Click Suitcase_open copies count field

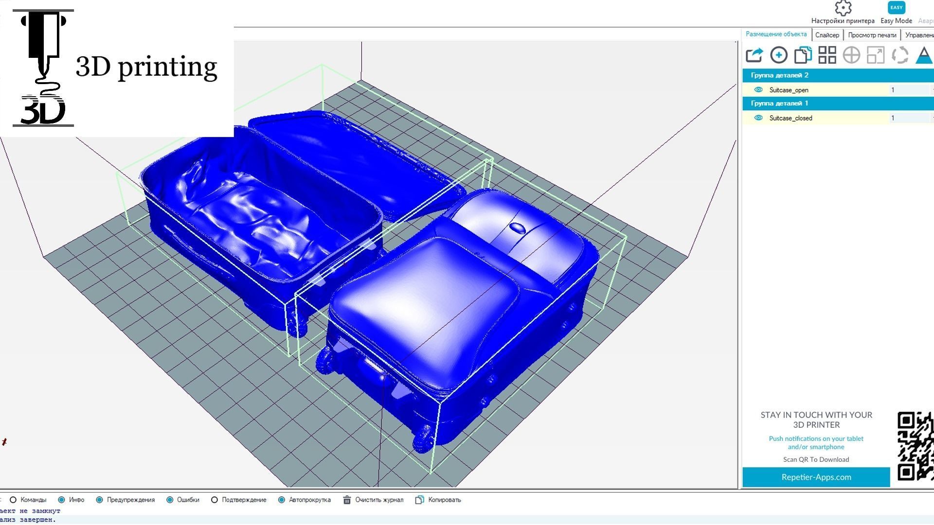[909, 90]
